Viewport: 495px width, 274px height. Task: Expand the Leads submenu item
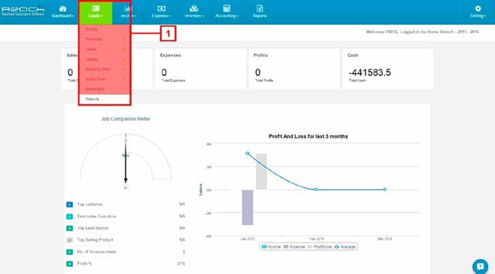[105, 49]
